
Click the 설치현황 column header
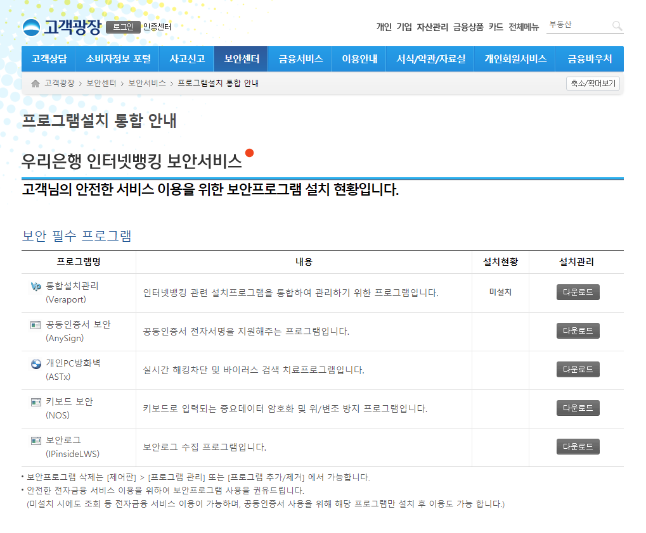coord(500,262)
